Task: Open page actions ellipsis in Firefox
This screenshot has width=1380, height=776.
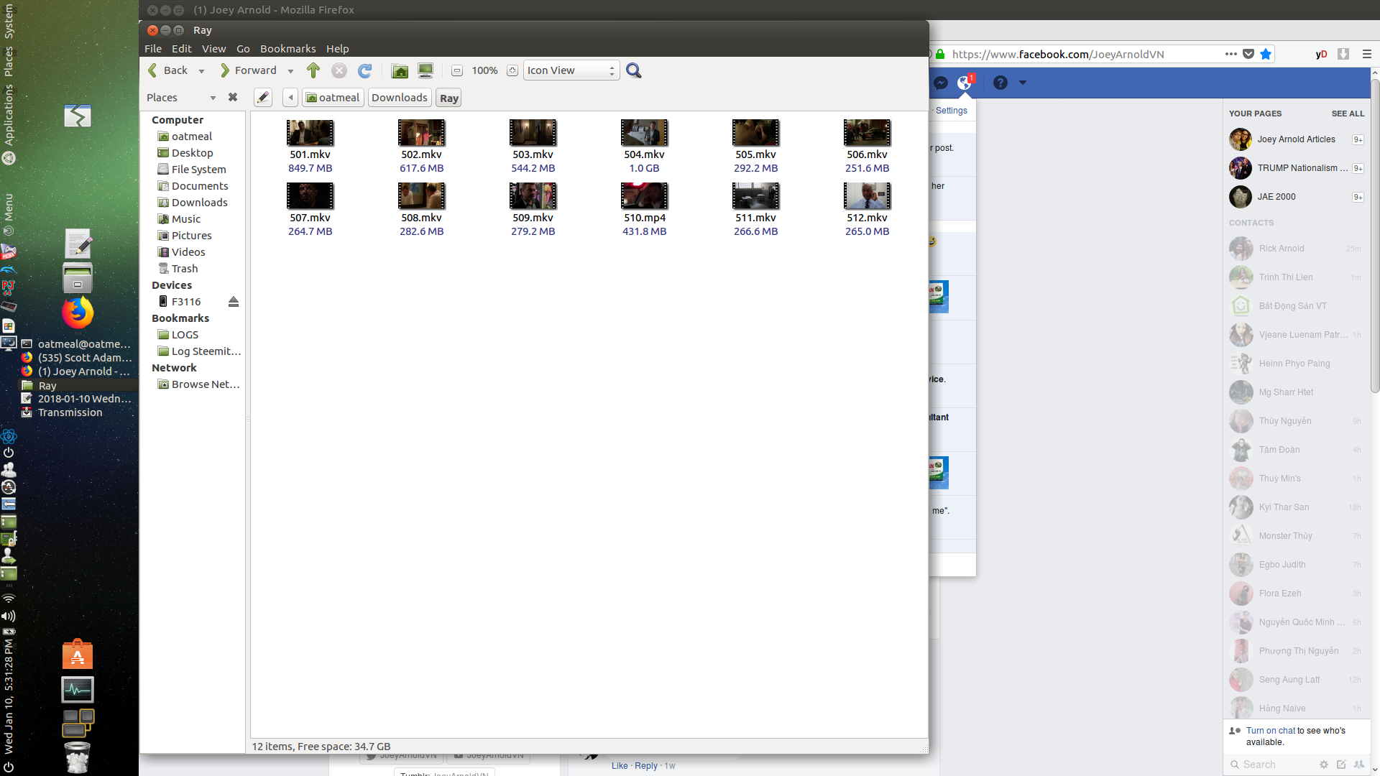Action: 1230,54
